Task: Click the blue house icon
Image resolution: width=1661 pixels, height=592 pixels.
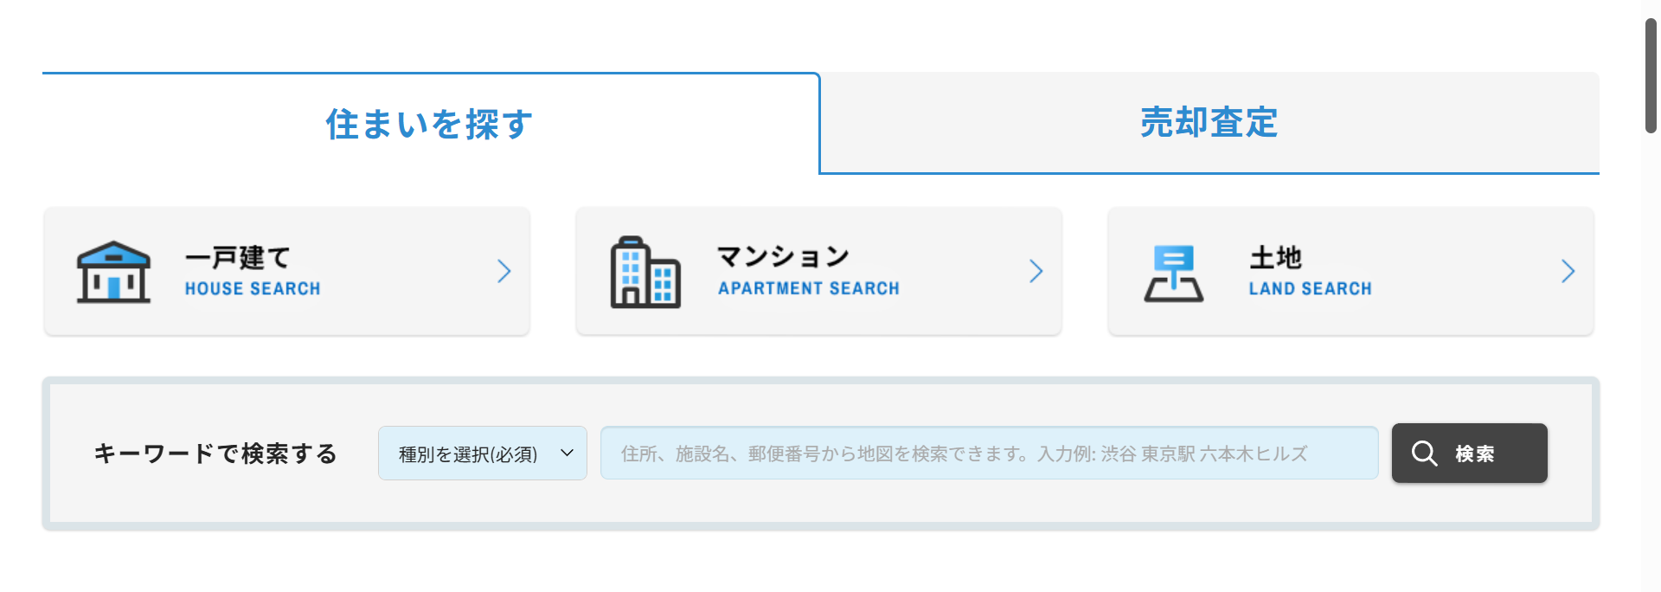Action: coord(113,272)
